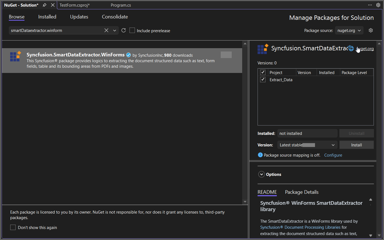The width and height of the screenshot is (384, 240).
Task: Open the Configure source mapping link
Action: (x=333, y=155)
